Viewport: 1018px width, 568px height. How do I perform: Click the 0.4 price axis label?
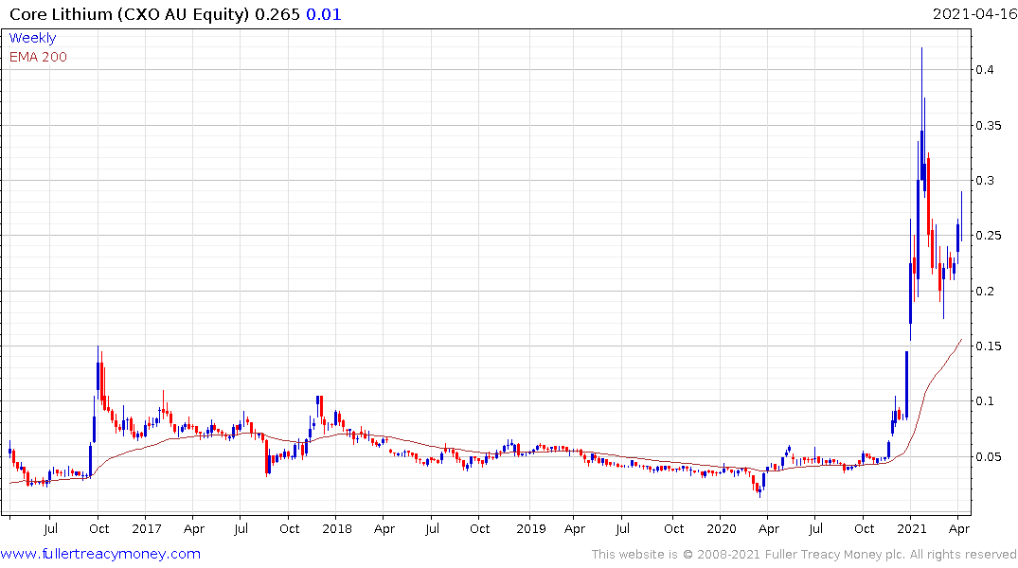[x=985, y=70]
